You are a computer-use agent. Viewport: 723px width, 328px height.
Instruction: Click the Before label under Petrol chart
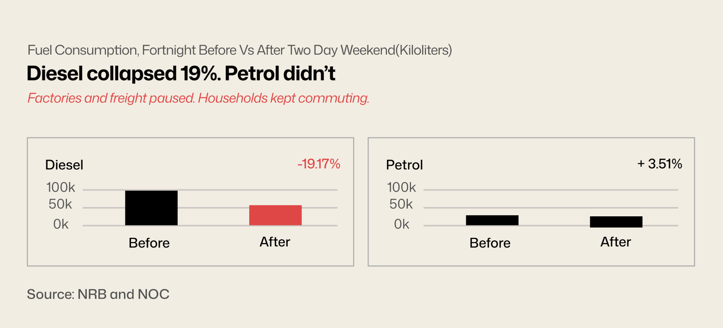pyautogui.click(x=490, y=243)
